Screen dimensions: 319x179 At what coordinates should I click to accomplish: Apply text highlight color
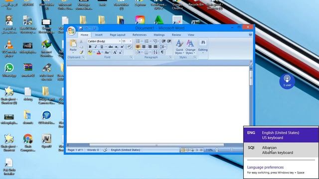[90, 53]
